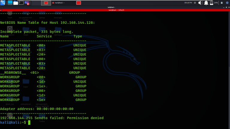Click '192.168.144.255 Sendto failed' message
This screenshot has width=230, height=129.
[52, 118]
